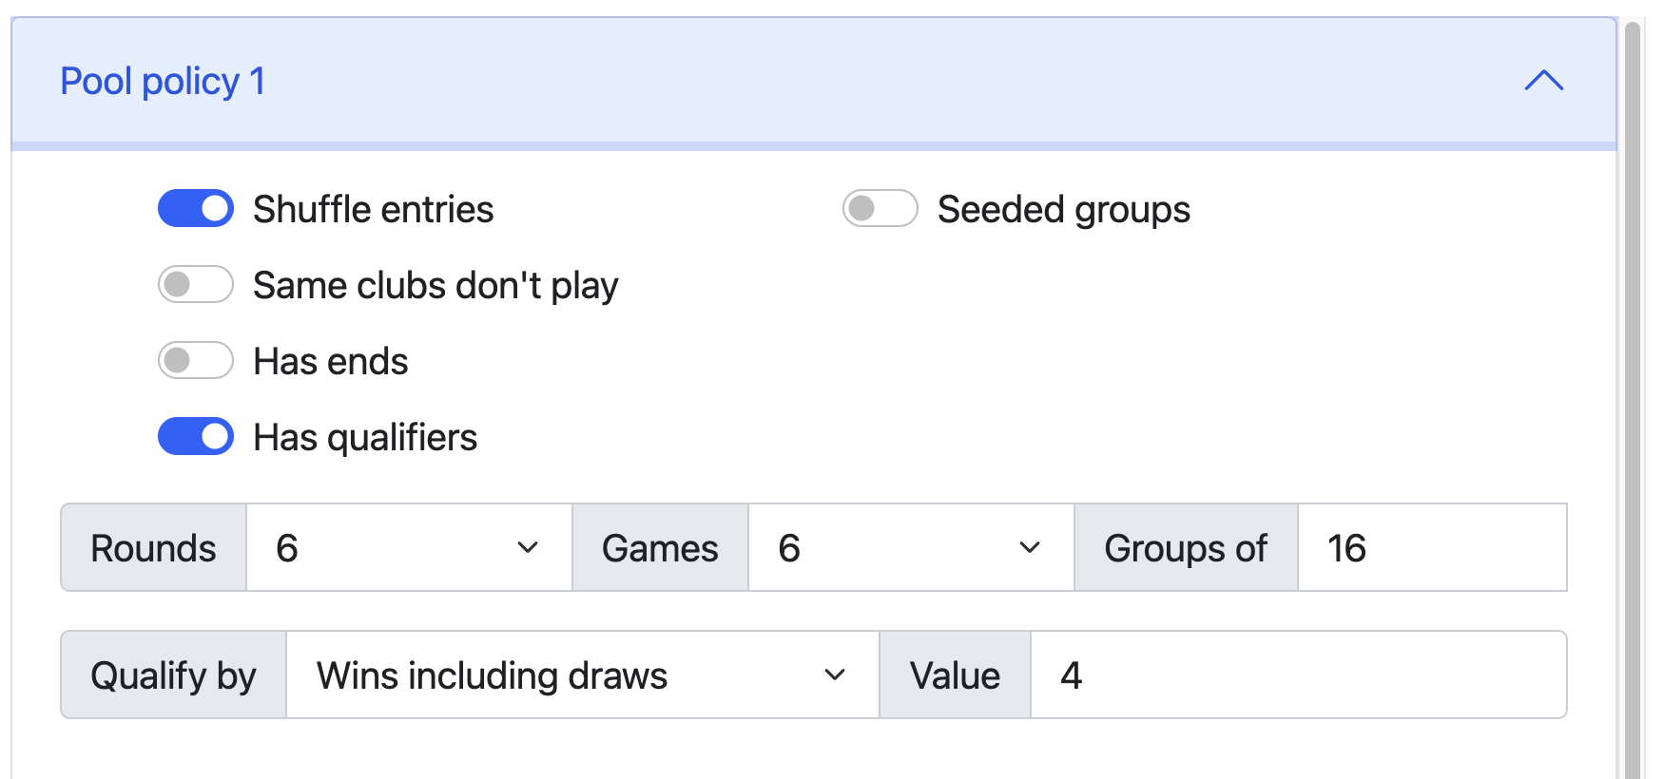Enable the Seeded groups toggle
Screen dimensions: 1664x779
[880, 209]
